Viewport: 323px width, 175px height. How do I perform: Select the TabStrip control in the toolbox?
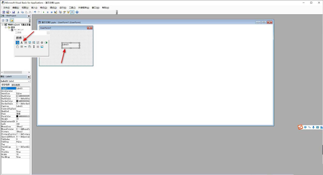point(26,47)
